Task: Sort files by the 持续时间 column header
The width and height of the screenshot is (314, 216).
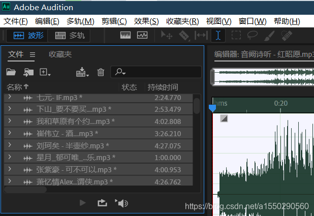Action: (x=163, y=87)
